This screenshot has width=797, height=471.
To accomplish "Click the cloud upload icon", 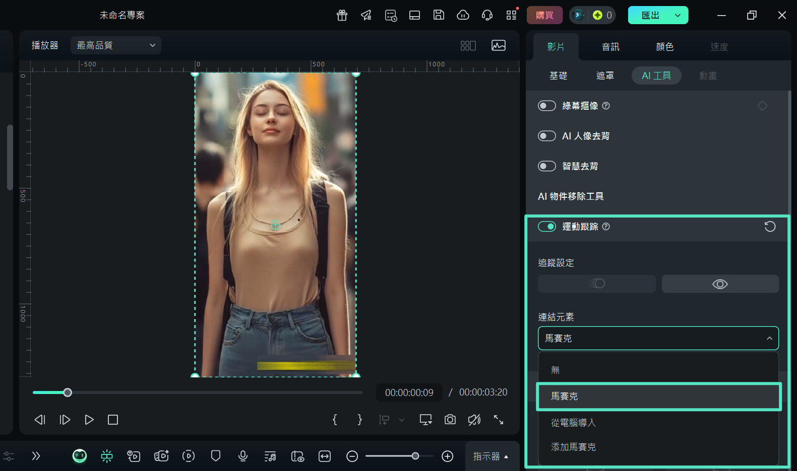I will click(x=463, y=15).
